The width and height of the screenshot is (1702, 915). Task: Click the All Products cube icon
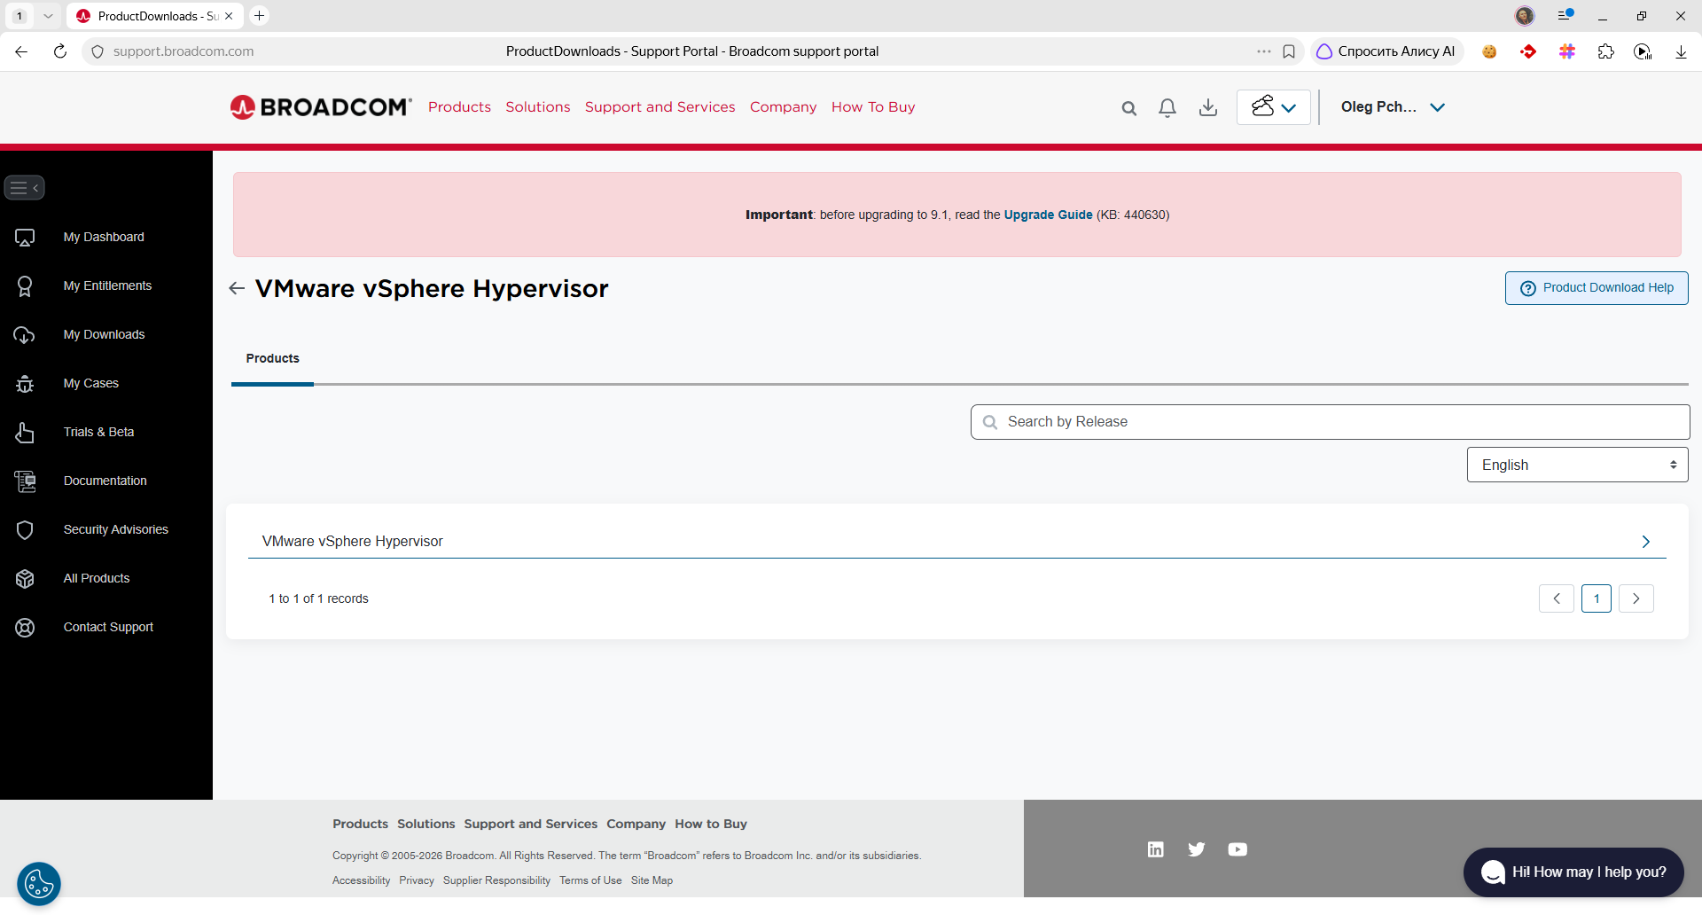25,578
